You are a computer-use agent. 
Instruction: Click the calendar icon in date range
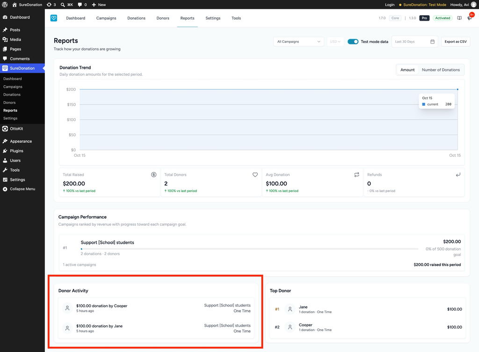432,42
